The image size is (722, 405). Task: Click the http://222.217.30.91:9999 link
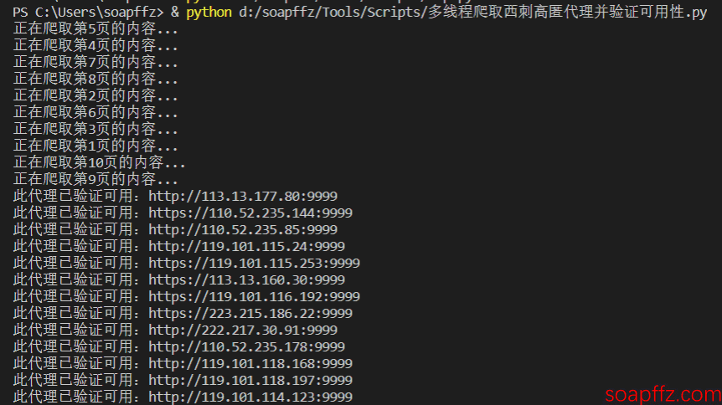(x=243, y=330)
